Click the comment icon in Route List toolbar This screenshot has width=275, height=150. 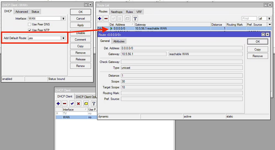tap(127, 18)
